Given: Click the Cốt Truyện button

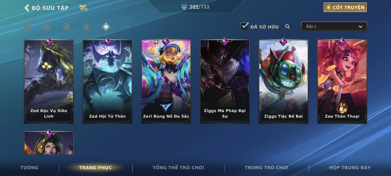Looking at the screenshot, I should (345, 7).
